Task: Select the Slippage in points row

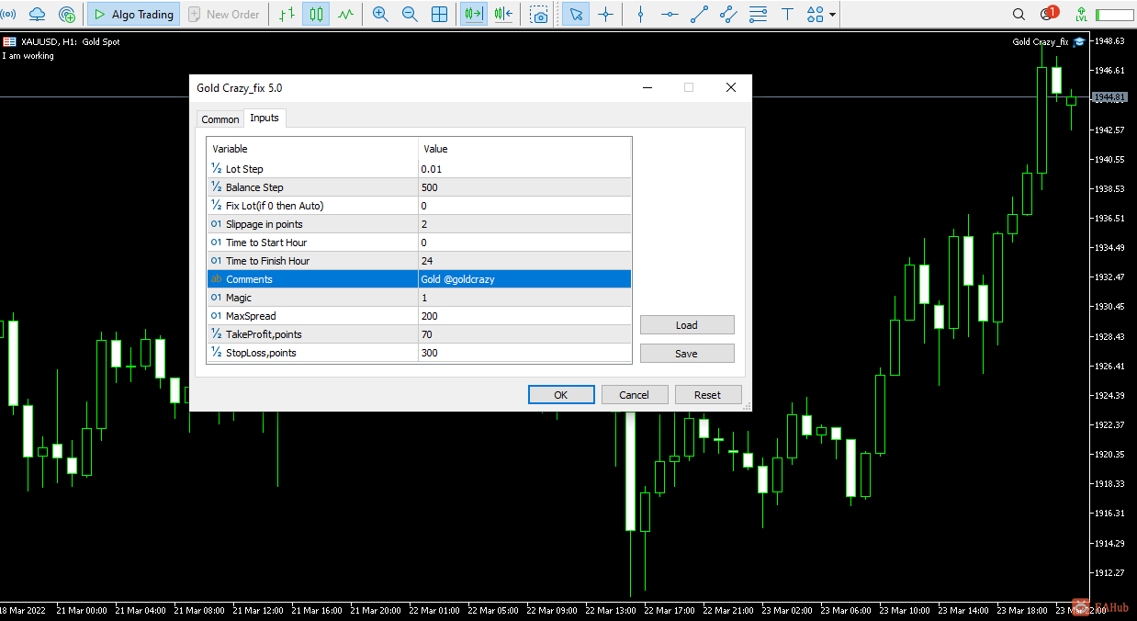Action: pos(419,224)
